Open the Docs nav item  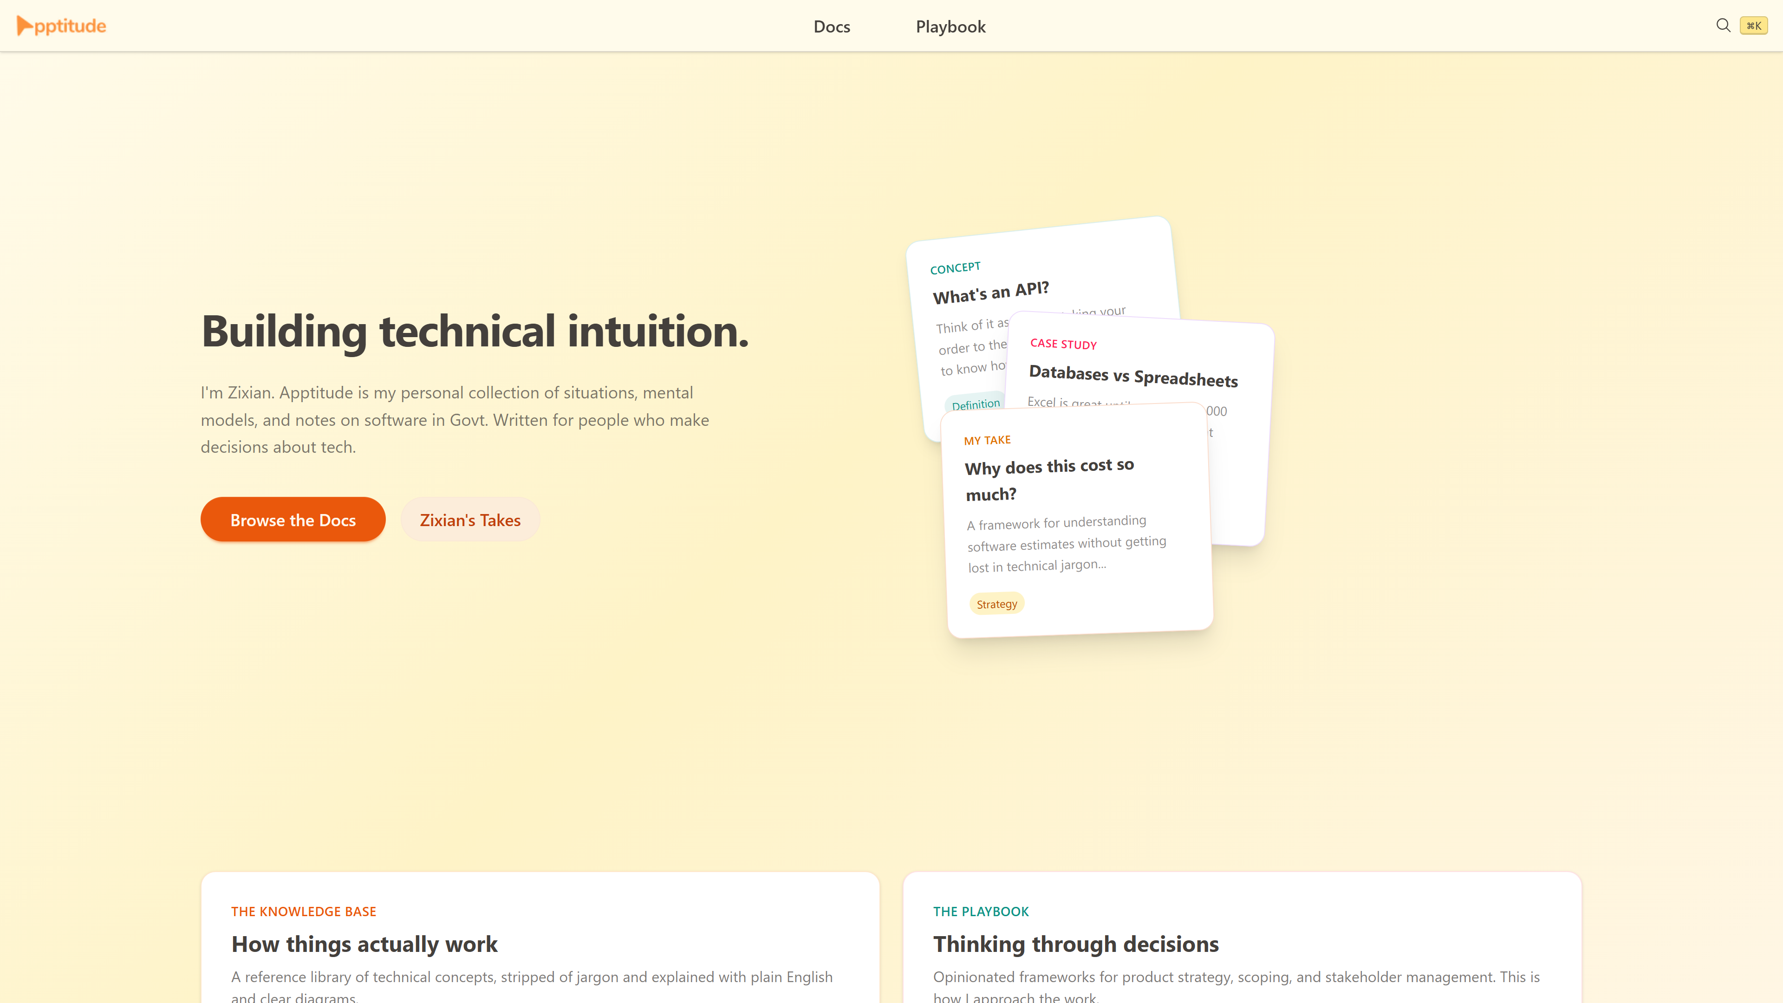pos(831,26)
